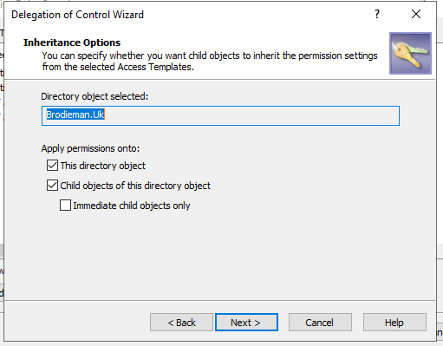This screenshot has height=346, width=443.
Task: Click the Delegation of Control Wizard title bar text
Action: pos(77,15)
